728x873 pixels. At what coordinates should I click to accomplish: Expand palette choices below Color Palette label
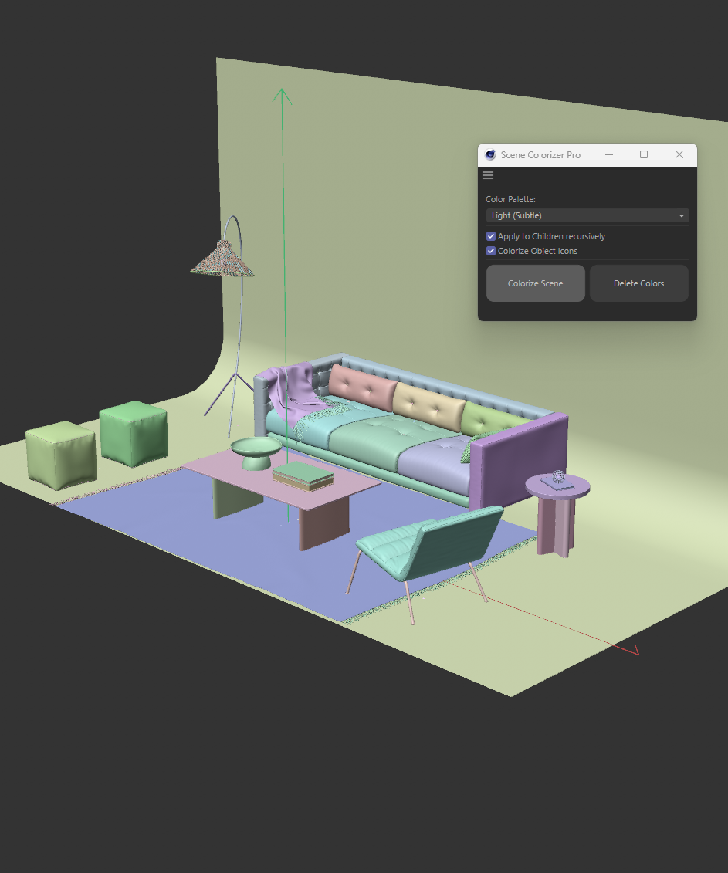(x=586, y=215)
